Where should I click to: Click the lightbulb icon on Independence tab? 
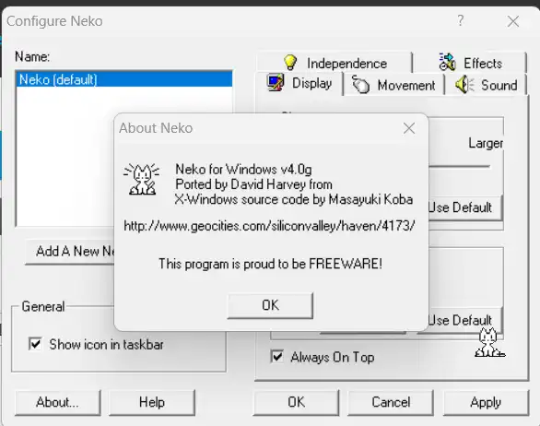coord(290,63)
